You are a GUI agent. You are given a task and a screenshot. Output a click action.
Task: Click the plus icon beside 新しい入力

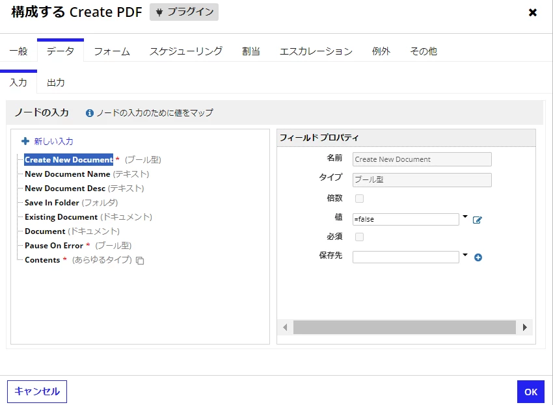tap(25, 141)
